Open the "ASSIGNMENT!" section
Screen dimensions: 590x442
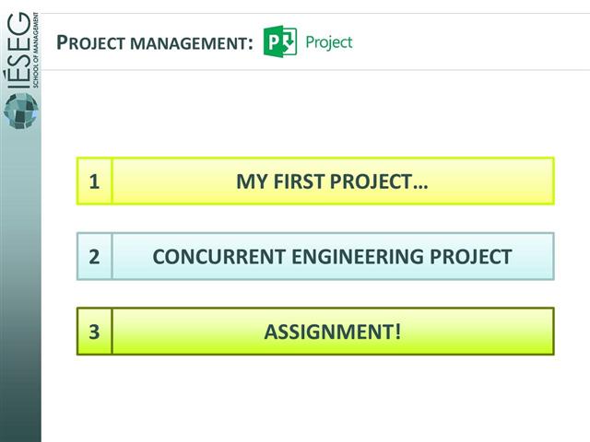[332, 331]
